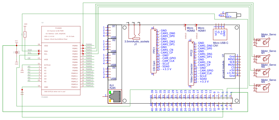Click SCK on the sd card module

232,62
